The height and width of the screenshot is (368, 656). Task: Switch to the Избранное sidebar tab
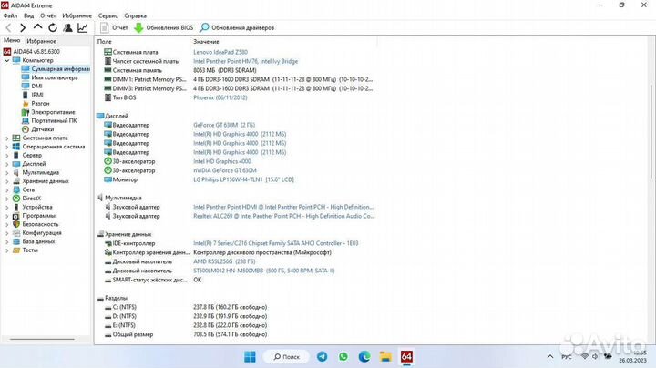click(x=41, y=41)
